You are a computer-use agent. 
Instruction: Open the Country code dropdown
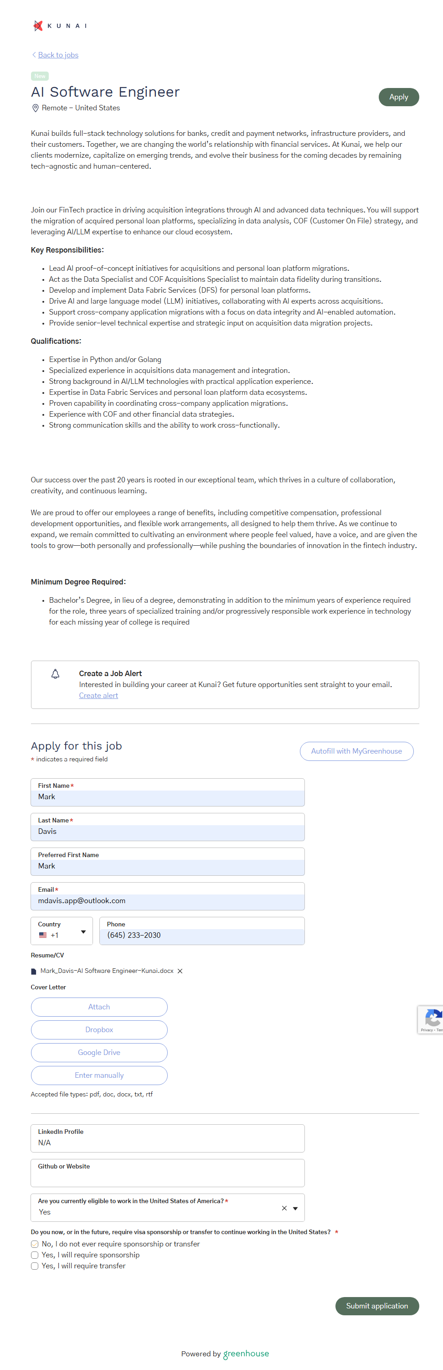83,932
